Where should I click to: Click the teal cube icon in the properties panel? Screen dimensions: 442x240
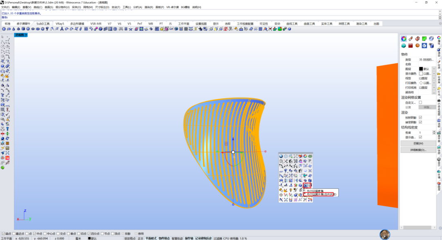(404, 45)
